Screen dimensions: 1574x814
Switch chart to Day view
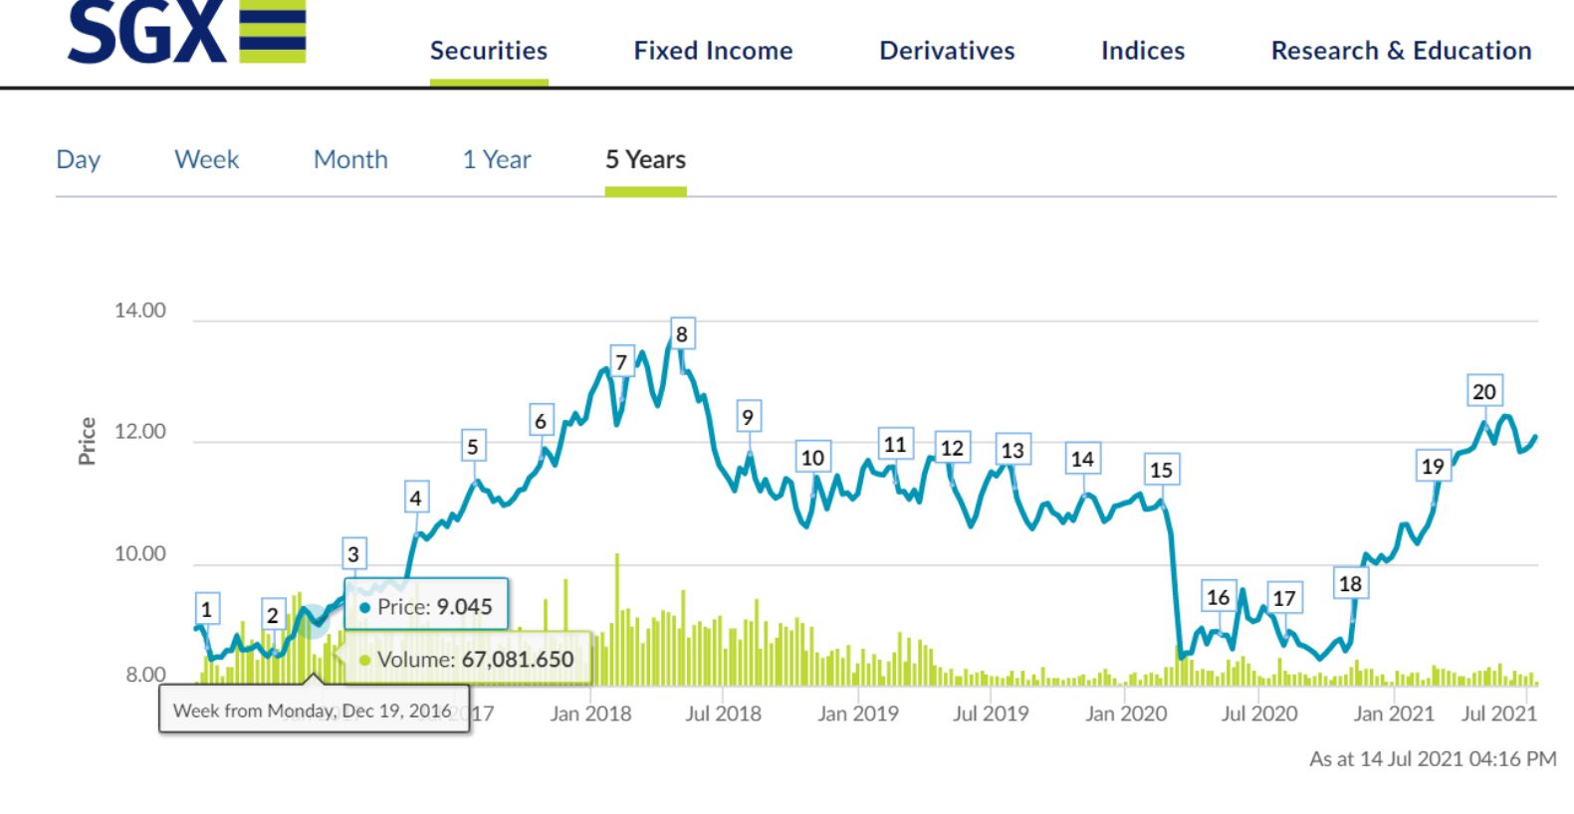[x=79, y=159]
